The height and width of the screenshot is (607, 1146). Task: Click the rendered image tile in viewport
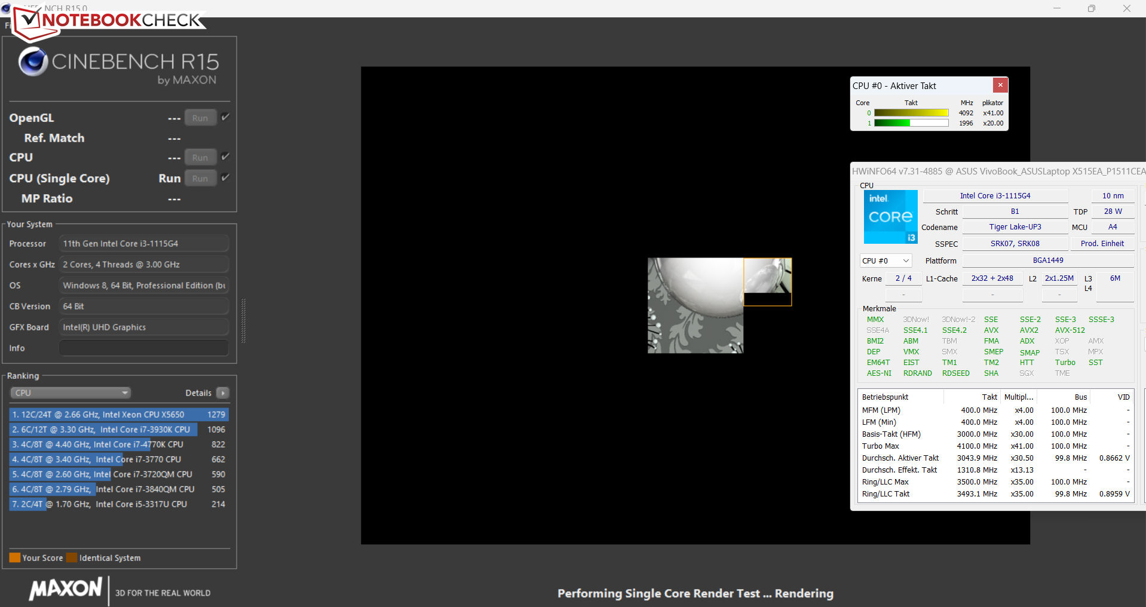(695, 305)
